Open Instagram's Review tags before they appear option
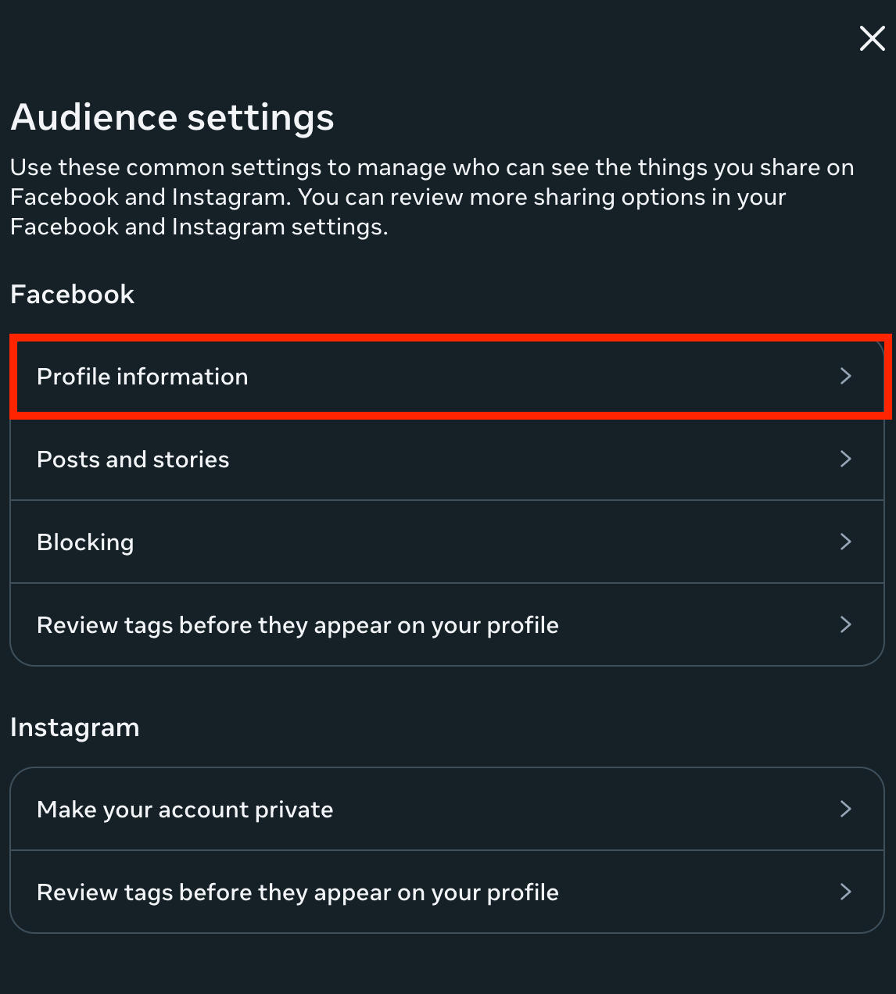The width and height of the screenshot is (896, 994). (x=447, y=892)
